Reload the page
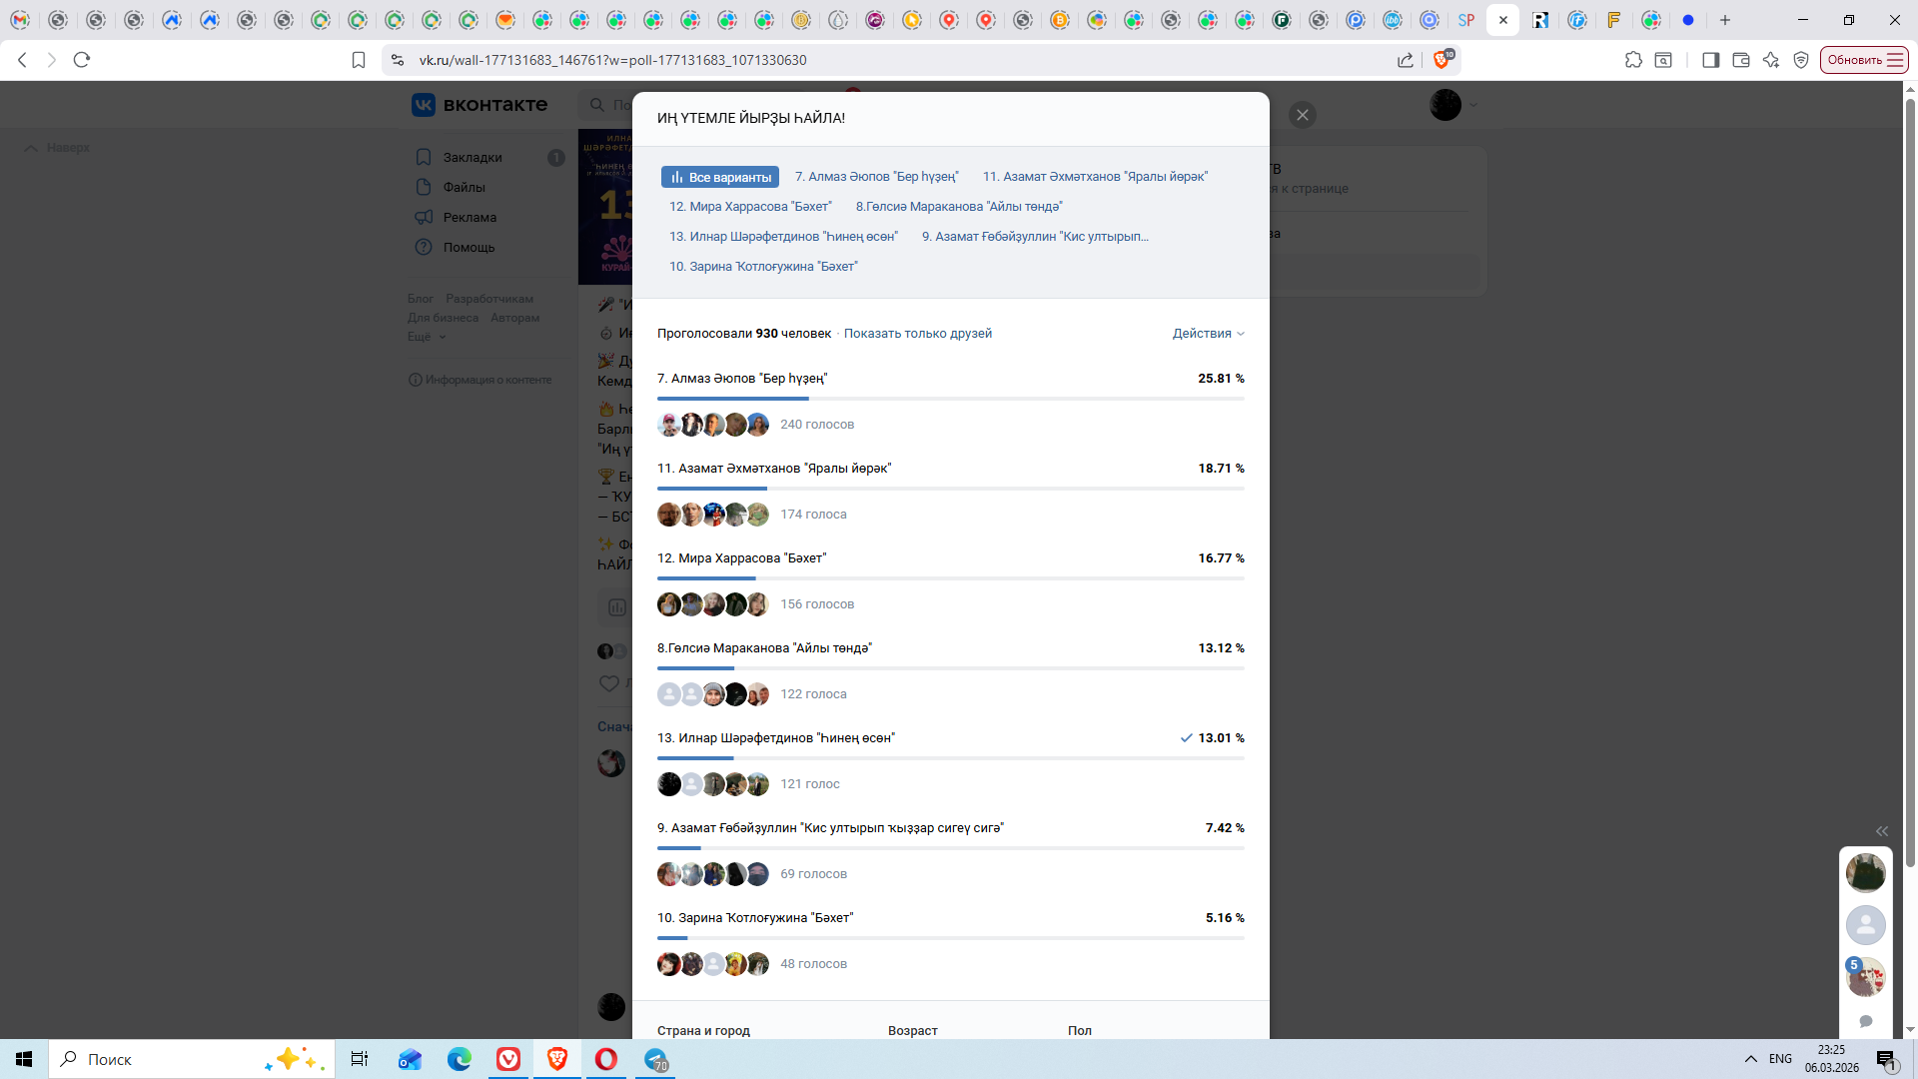The height and width of the screenshot is (1079, 1918). 82,60
